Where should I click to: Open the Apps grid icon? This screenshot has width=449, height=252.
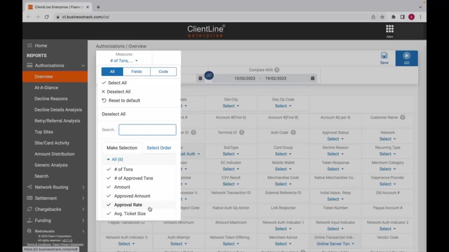click(x=389, y=29)
